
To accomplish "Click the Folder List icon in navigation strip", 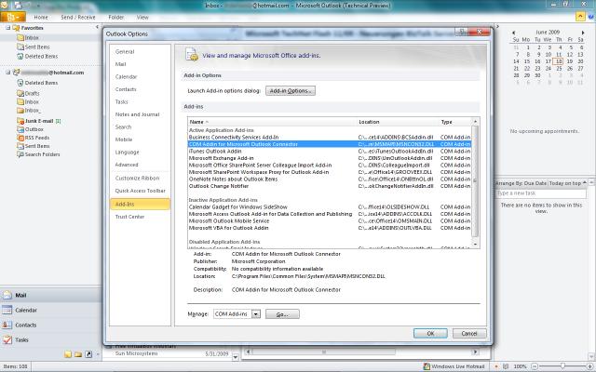I will click(x=78, y=354).
